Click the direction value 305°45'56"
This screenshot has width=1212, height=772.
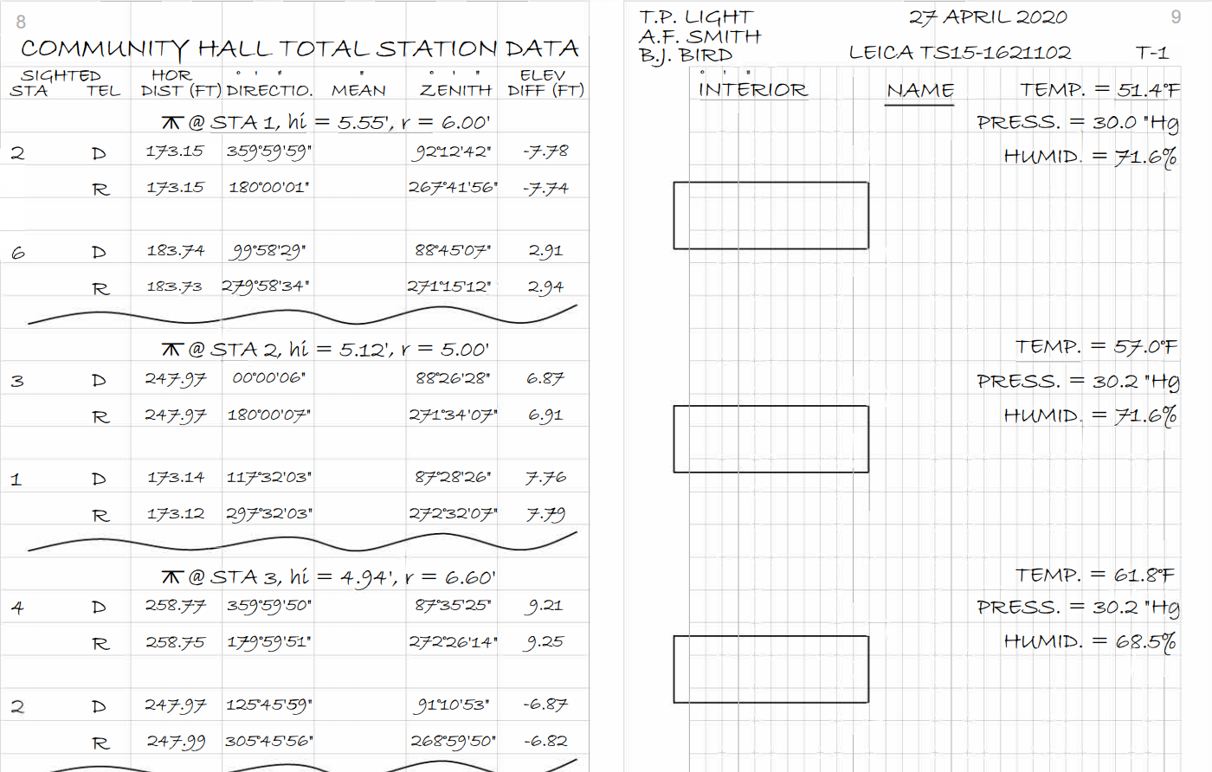(269, 741)
